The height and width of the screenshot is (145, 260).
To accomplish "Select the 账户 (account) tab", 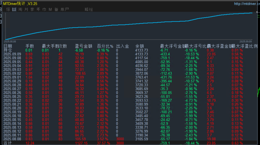I will point(65,9).
